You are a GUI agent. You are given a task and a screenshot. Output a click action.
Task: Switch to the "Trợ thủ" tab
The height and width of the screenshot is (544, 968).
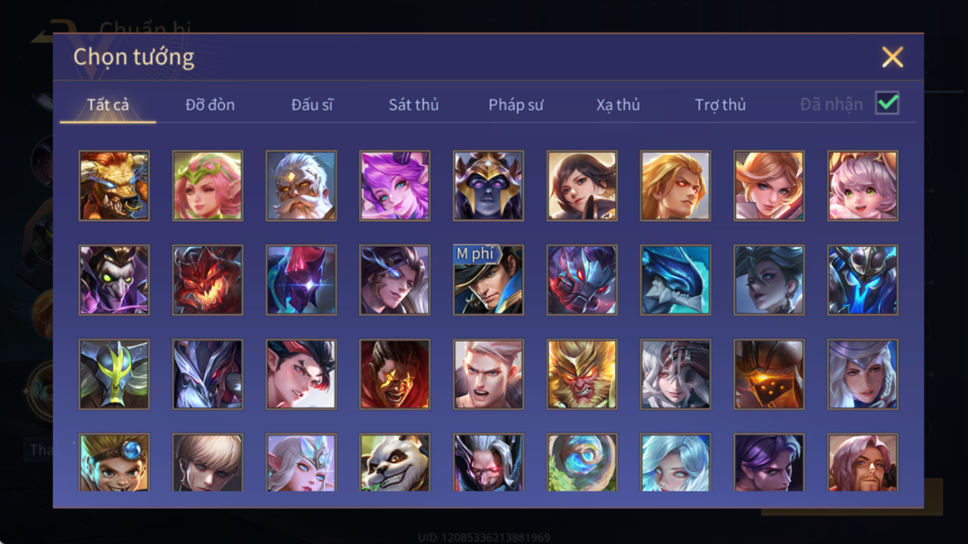tap(720, 105)
